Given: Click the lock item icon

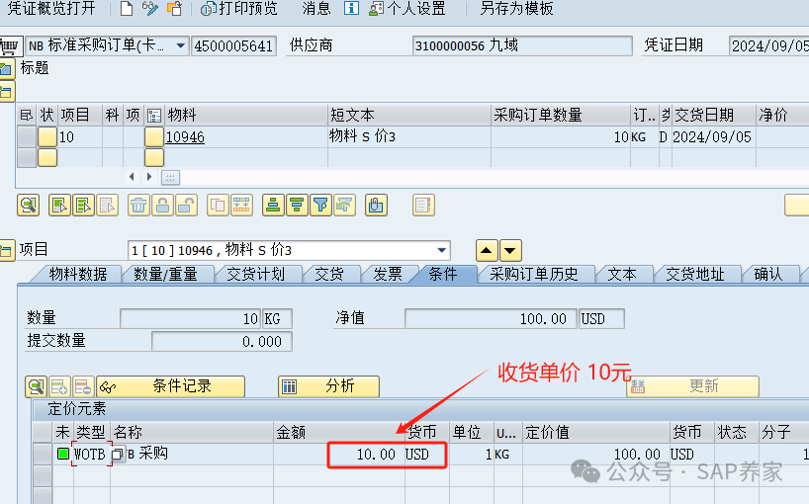Looking at the screenshot, I should [162, 206].
